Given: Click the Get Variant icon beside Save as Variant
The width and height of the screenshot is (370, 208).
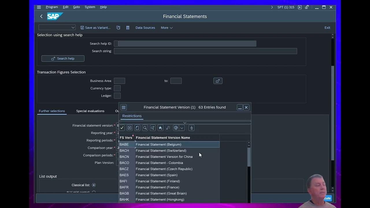Looking at the screenshot, I should point(118,28).
